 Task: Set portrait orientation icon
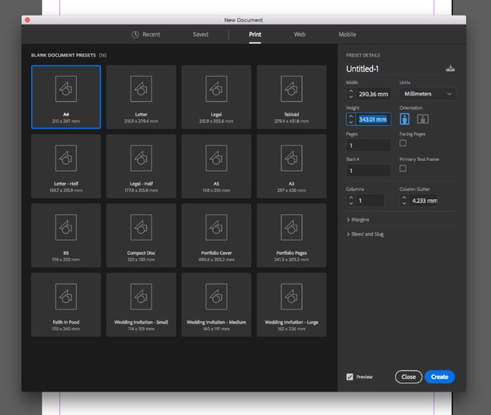[405, 119]
